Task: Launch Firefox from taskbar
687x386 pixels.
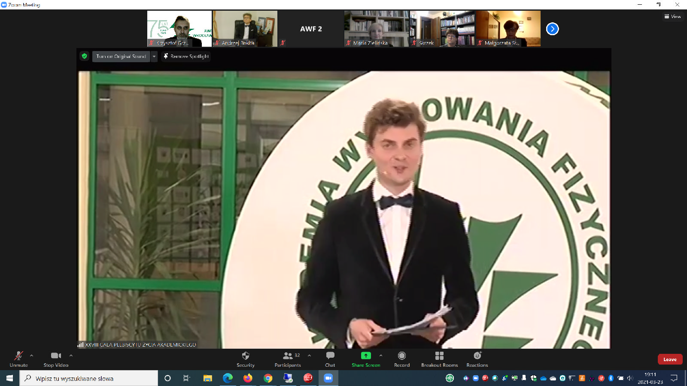Action: pos(248,378)
